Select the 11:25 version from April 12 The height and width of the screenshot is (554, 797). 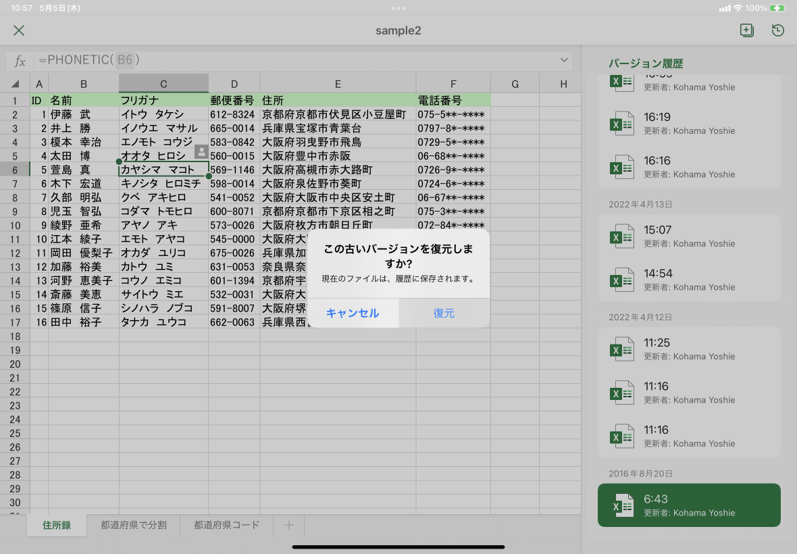(x=689, y=349)
